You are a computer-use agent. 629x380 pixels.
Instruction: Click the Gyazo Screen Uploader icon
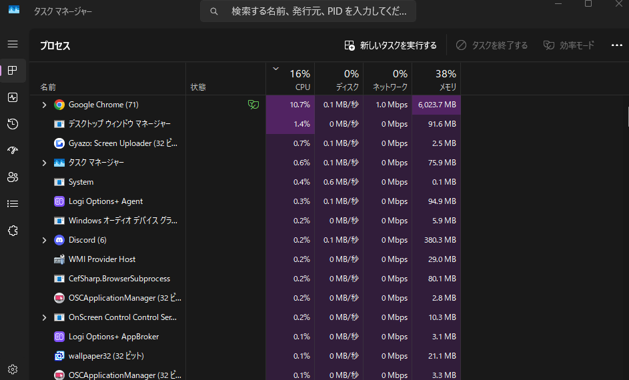[59, 143]
